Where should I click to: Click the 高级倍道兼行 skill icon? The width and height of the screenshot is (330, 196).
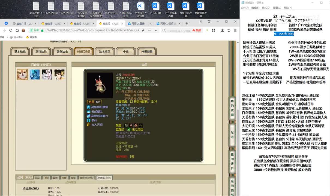coord(89,116)
